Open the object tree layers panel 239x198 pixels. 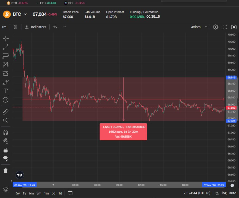click(x=6, y=190)
